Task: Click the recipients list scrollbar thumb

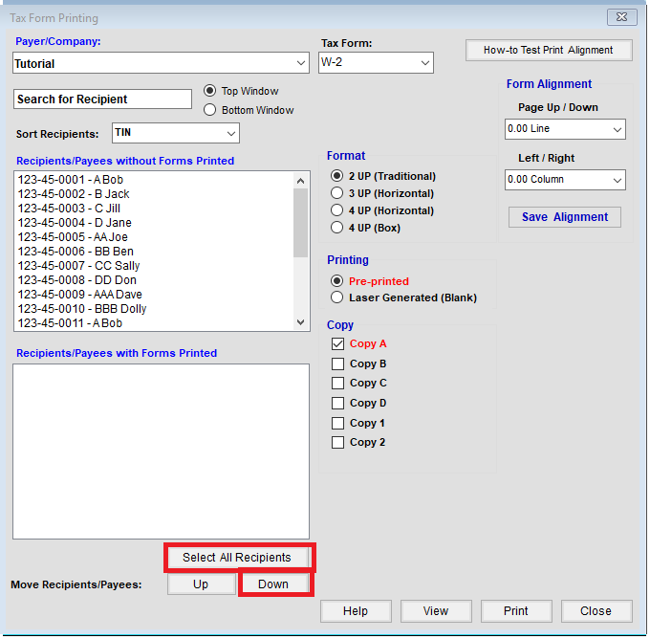Action: click(300, 223)
